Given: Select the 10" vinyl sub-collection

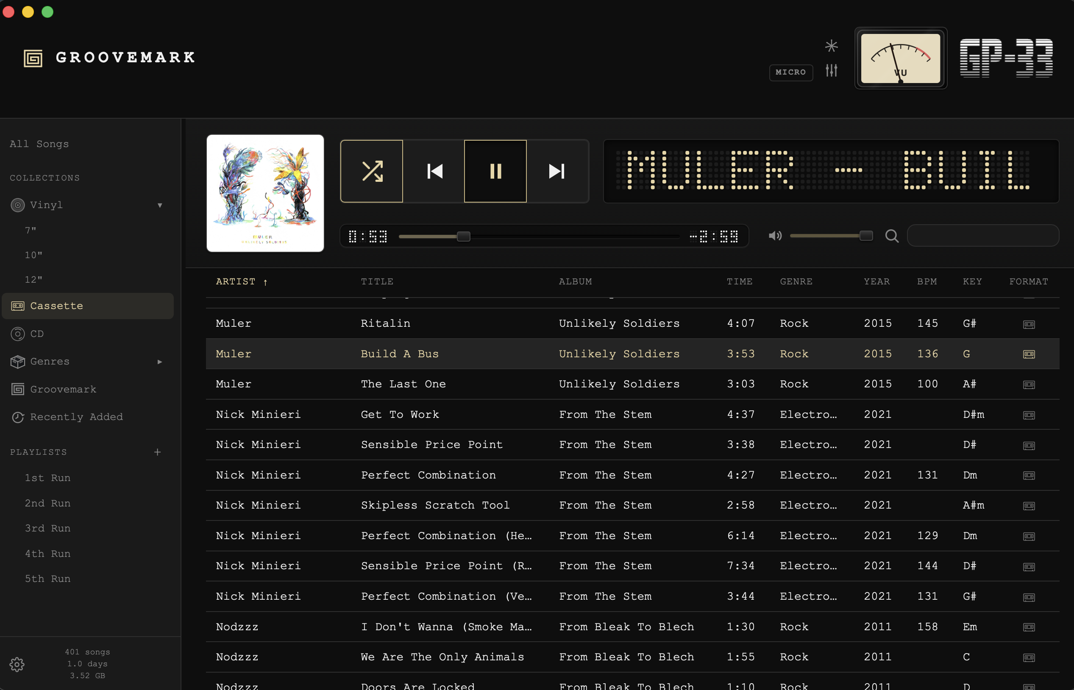Looking at the screenshot, I should (x=33, y=255).
